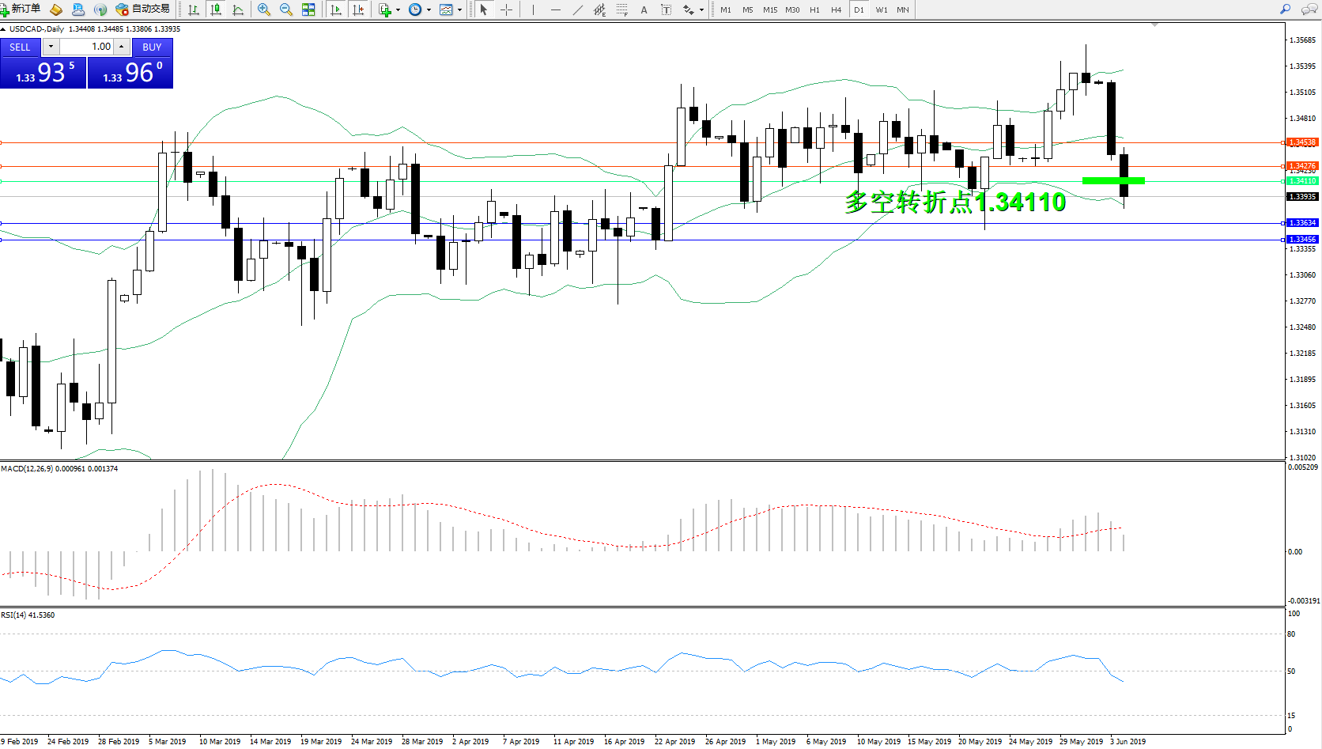Click the zoom in magnifier icon
The image size is (1322, 749).
point(264,9)
